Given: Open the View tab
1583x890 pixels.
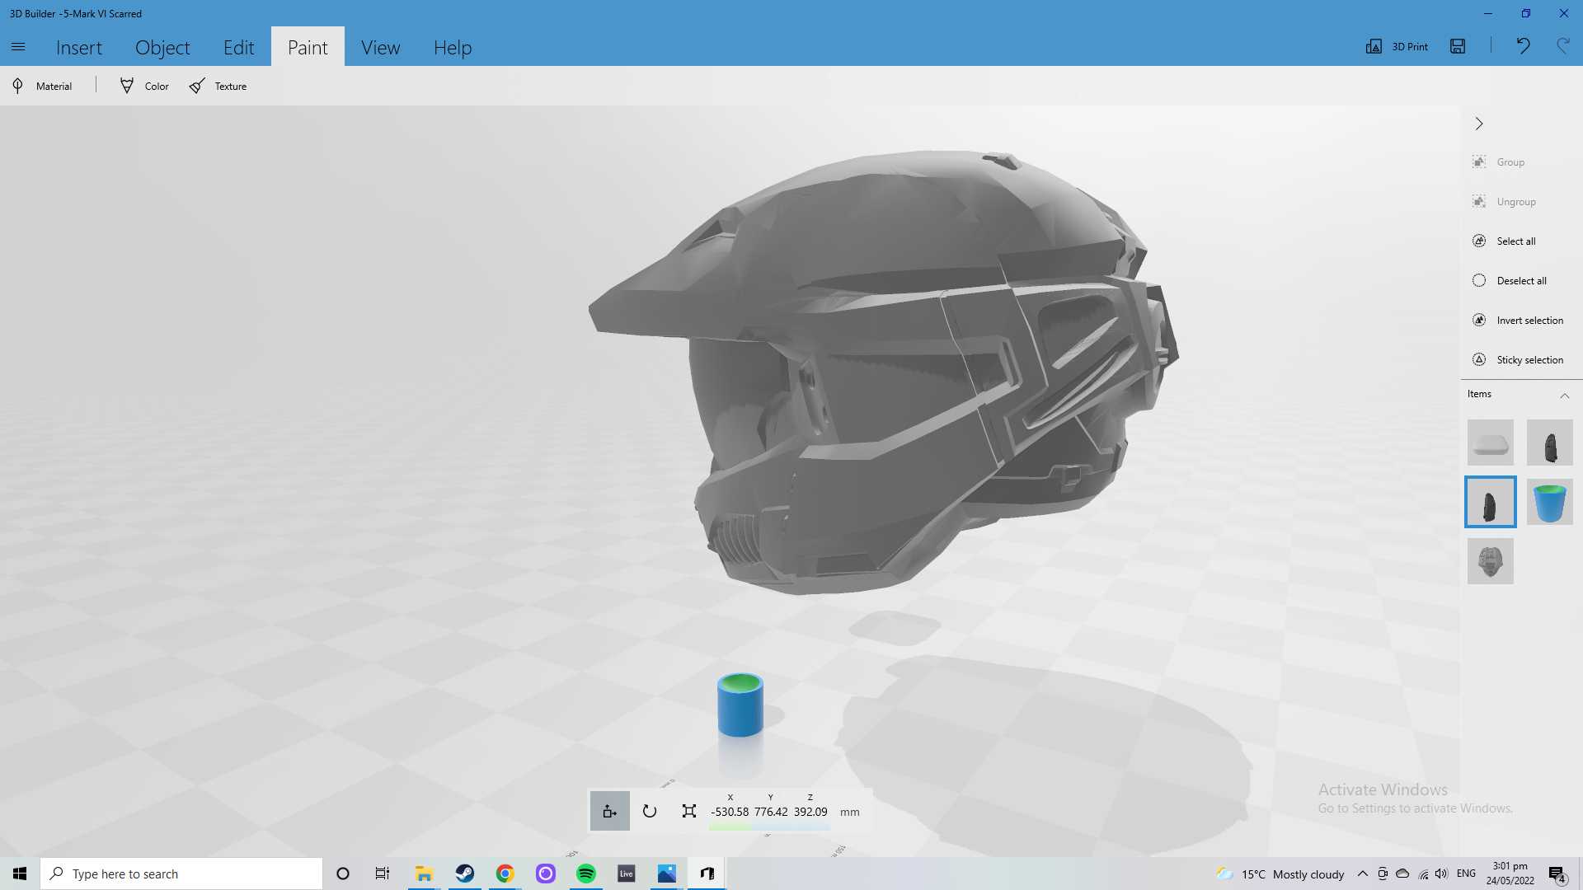Looking at the screenshot, I should pos(381,47).
